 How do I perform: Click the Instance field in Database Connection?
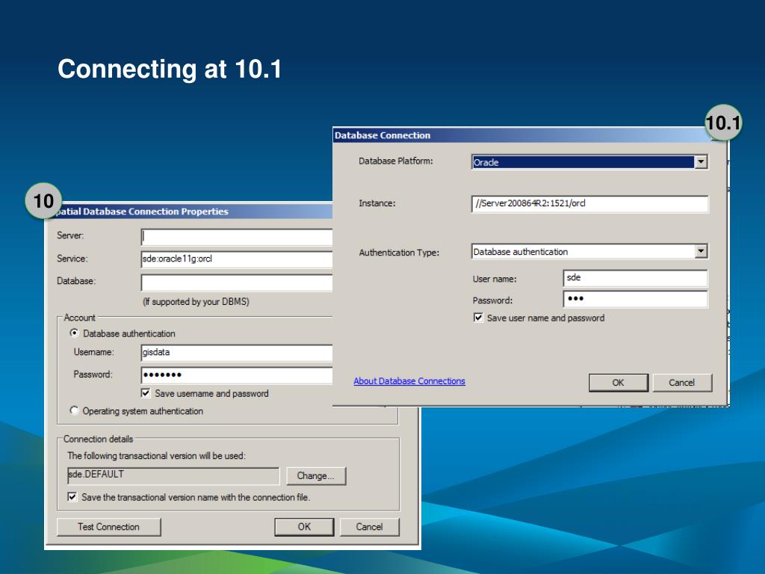click(589, 203)
